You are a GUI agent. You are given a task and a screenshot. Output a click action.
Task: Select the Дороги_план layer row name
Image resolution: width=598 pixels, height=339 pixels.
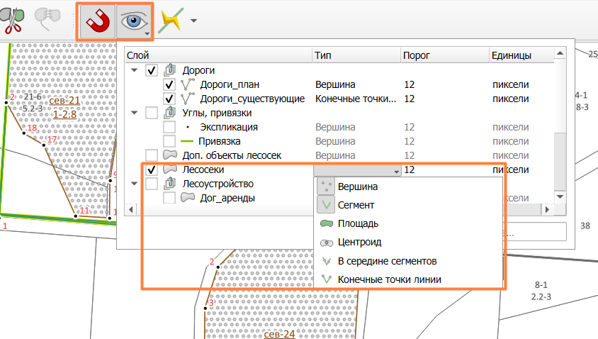[230, 84]
